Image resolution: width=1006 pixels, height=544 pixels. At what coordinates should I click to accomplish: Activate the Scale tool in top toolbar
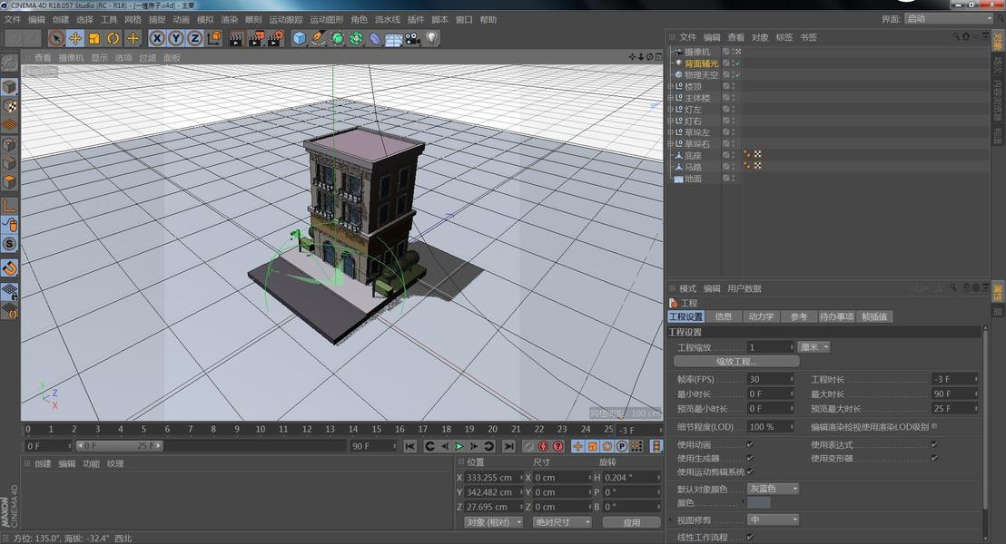point(94,39)
